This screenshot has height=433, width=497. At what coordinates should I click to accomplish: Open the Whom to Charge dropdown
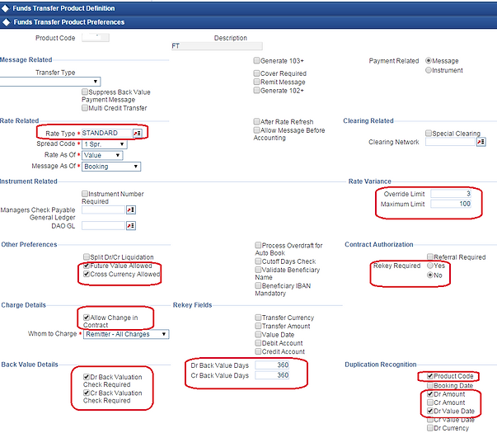[x=126, y=334]
